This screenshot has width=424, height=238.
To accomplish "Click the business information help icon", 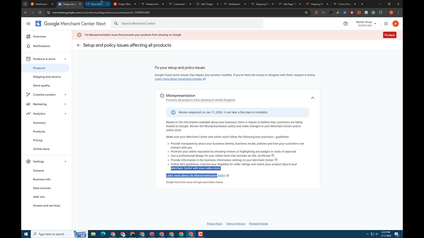I will click(x=276, y=160).
